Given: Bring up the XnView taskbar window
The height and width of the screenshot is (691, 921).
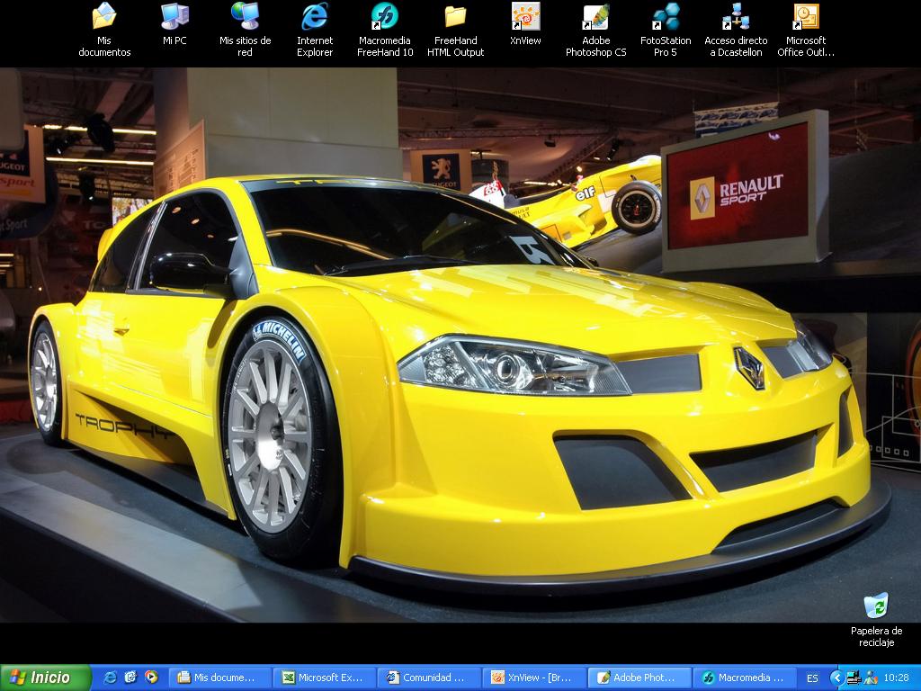Looking at the screenshot, I should pos(534,678).
